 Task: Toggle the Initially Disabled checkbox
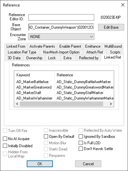tap(5, 146)
